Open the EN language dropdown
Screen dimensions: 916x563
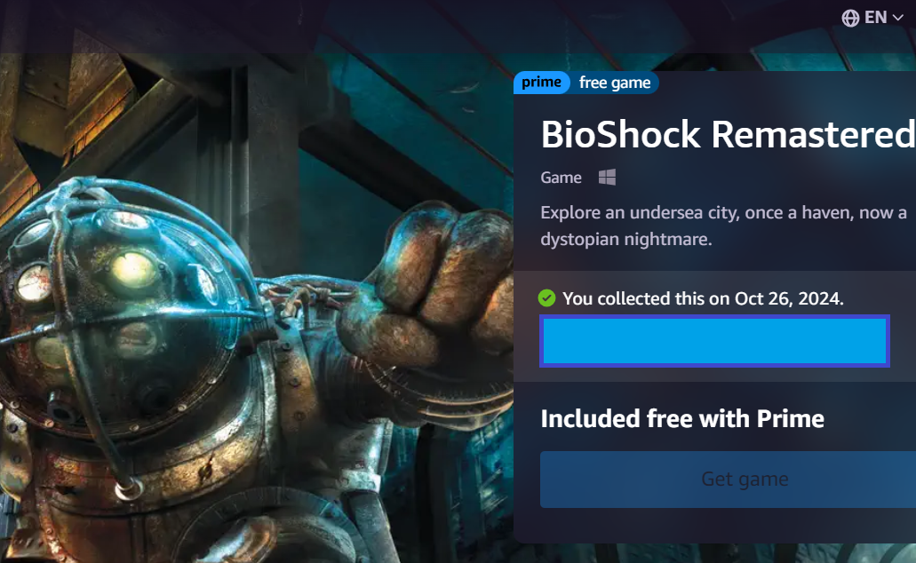click(872, 18)
